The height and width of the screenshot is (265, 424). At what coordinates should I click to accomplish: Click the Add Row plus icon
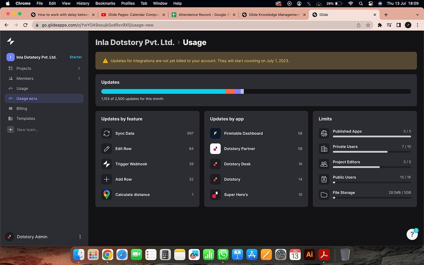[107, 179]
